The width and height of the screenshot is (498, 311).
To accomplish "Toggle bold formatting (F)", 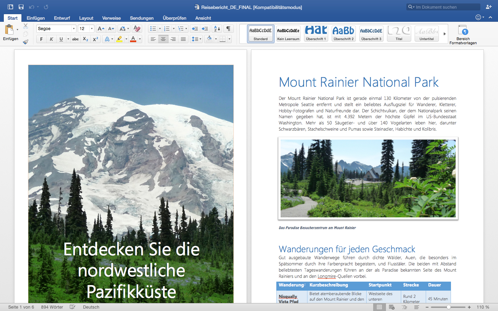I will coord(41,39).
